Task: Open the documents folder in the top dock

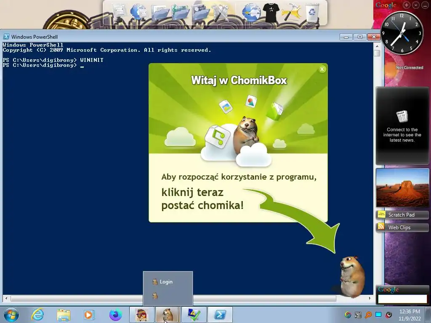Action: (x=160, y=13)
